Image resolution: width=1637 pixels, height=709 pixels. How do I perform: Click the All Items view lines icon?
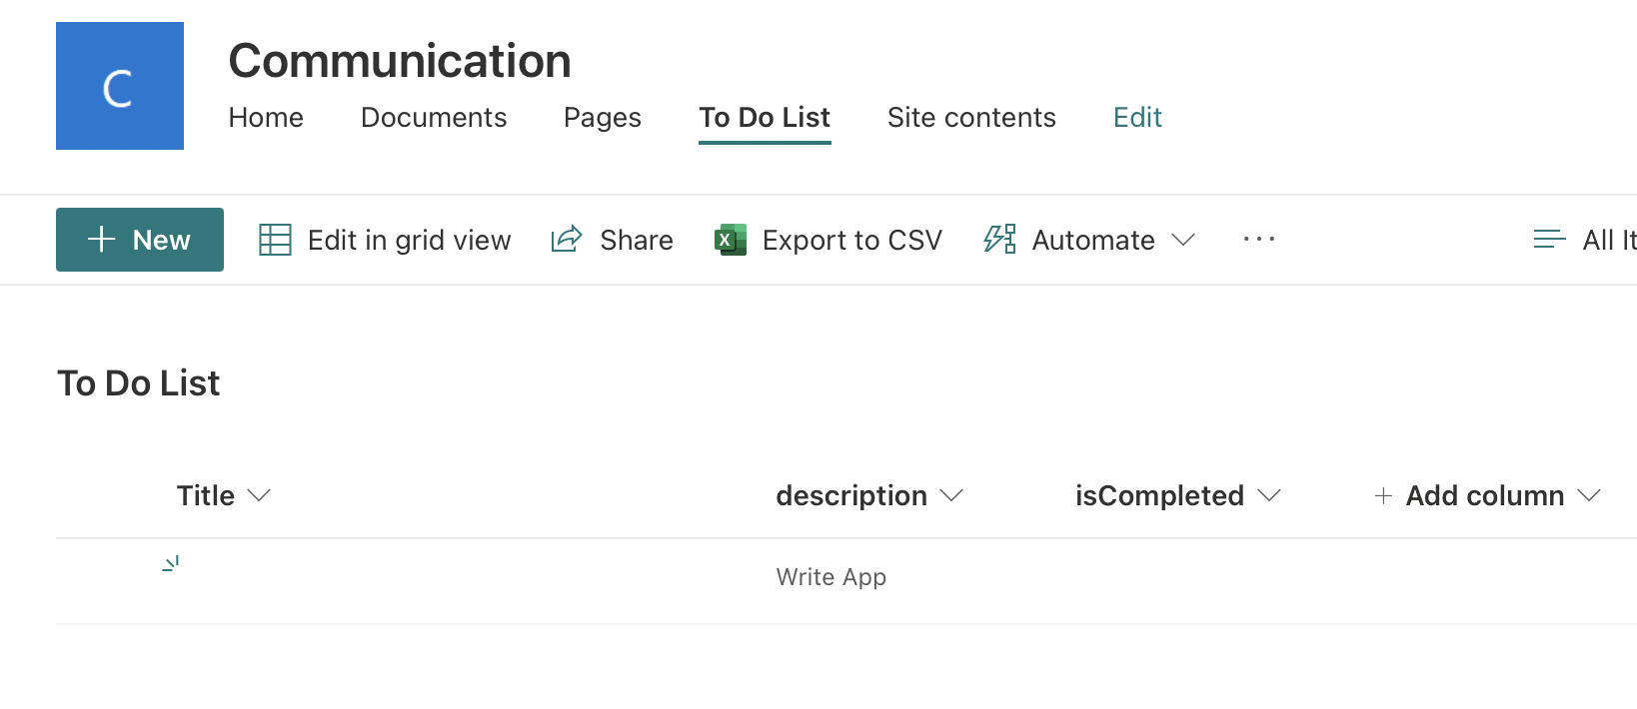pyautogui.click(x=1549, y=240)
